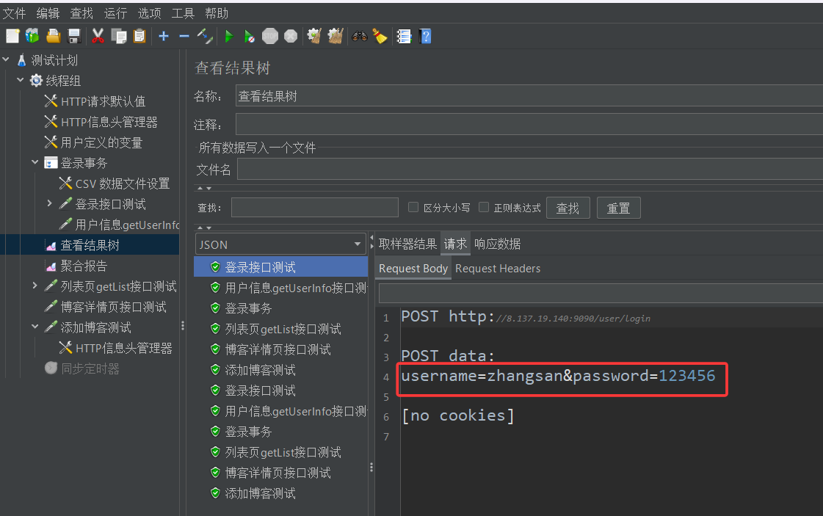Switch to the 取样器结果 tab

coord(407,244)
